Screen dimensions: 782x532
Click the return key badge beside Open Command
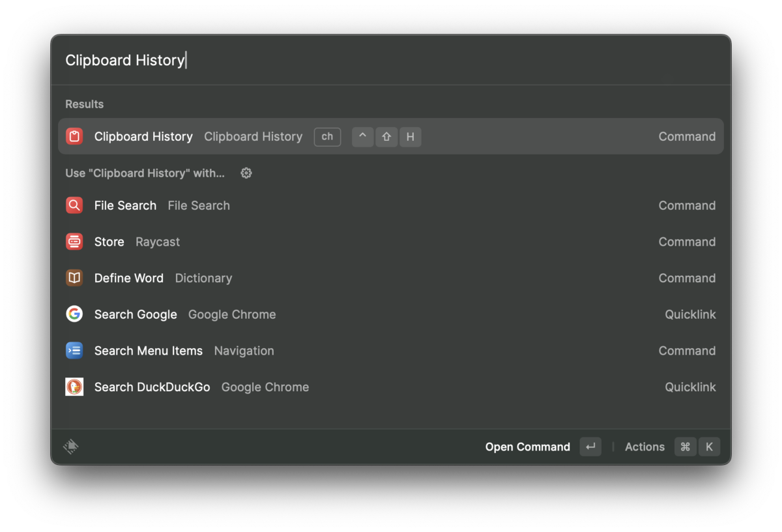pos(590,447)
